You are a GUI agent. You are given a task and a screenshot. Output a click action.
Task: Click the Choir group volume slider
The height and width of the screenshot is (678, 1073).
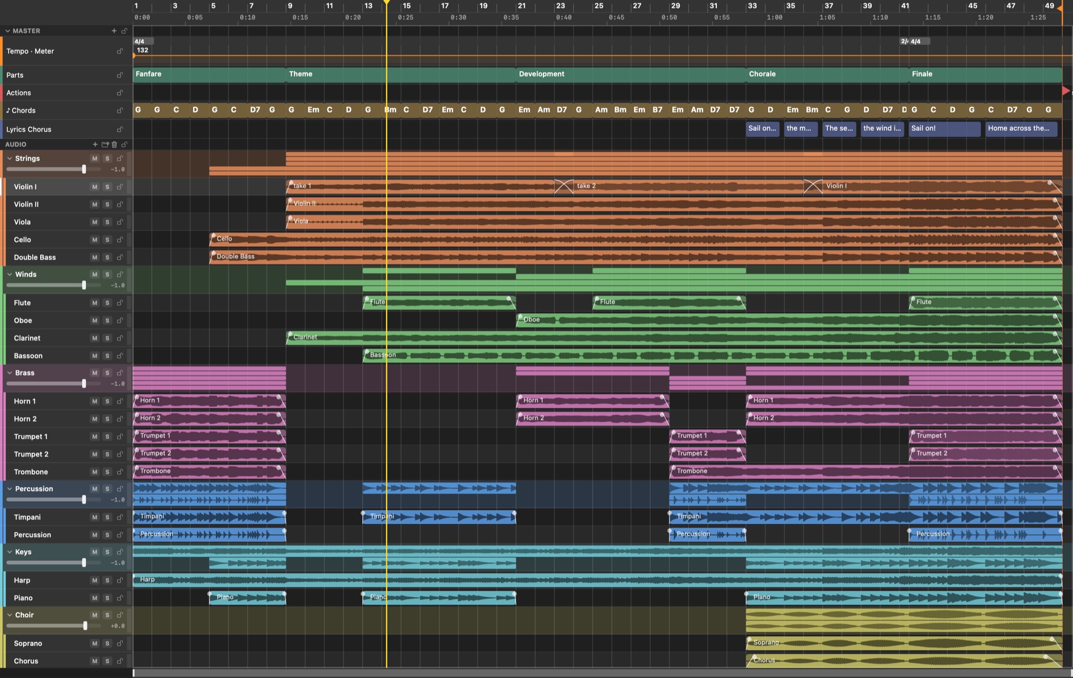(54, 626)
